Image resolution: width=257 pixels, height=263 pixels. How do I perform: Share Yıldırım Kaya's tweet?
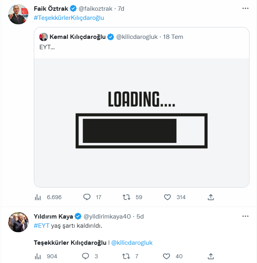pos(211,256)
